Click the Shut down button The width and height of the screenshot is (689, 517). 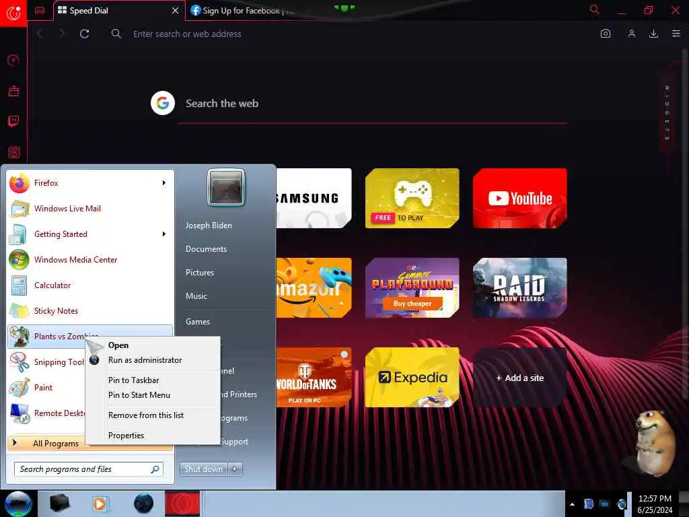[x=203, y=469]
